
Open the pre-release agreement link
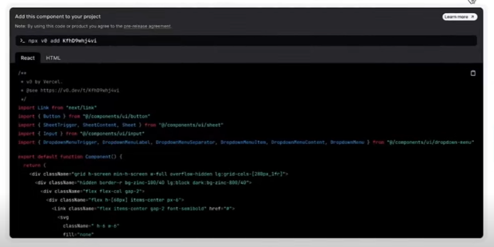(147, 26)
